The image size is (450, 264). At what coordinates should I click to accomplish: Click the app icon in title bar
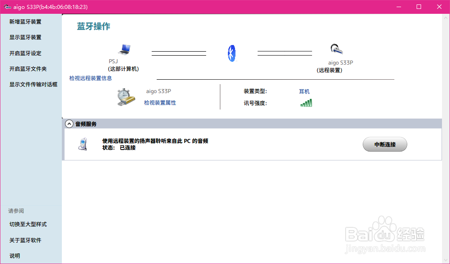(x=7, y=7)
